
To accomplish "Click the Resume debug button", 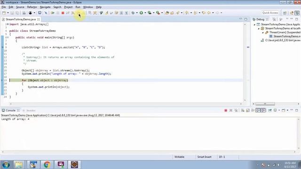I will coord(52,13).
